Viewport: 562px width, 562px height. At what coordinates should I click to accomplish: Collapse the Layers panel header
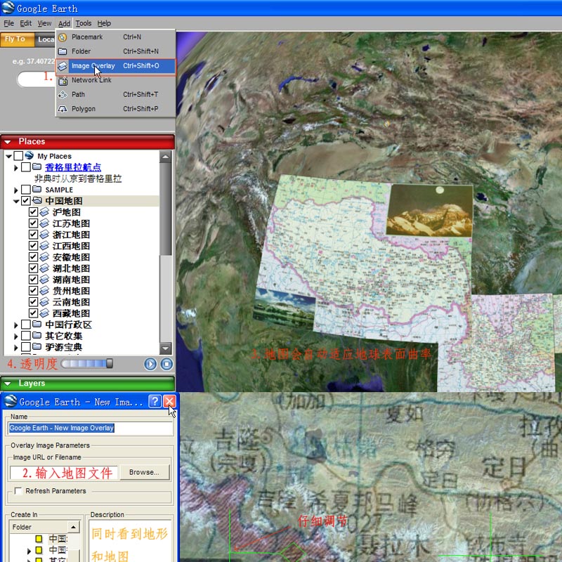[x=7, y=384]
